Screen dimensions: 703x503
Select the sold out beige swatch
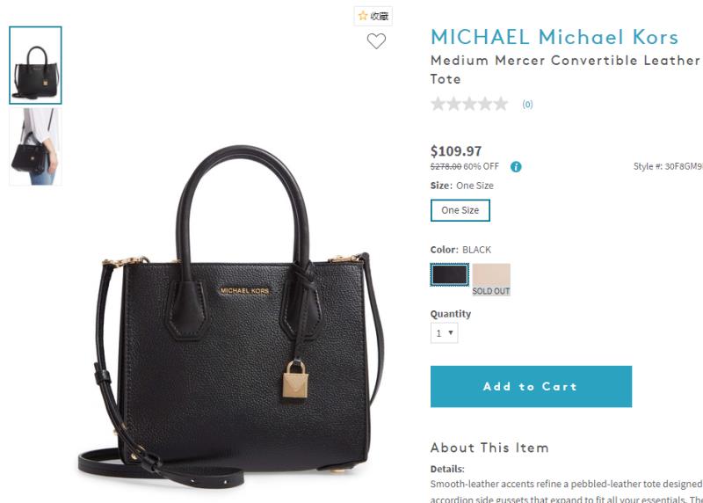(491, 280)
